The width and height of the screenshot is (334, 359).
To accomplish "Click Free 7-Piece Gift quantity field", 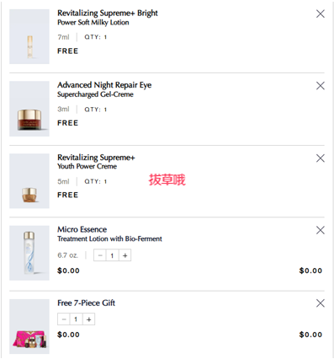I will point(77,319).
